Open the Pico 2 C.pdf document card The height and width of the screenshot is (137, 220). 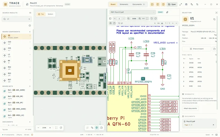click(x=199, y=124)
